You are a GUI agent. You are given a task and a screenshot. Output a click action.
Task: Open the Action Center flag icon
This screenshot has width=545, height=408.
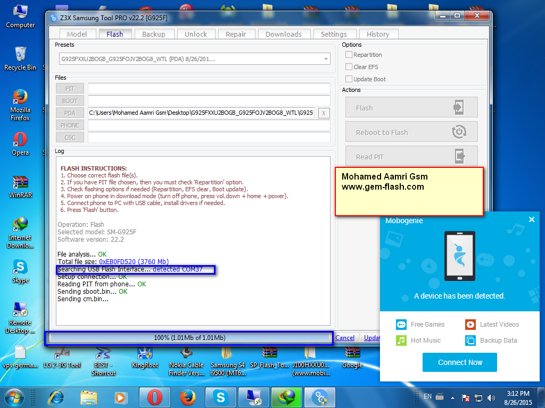pyautogui.click(x=465, y=397)
